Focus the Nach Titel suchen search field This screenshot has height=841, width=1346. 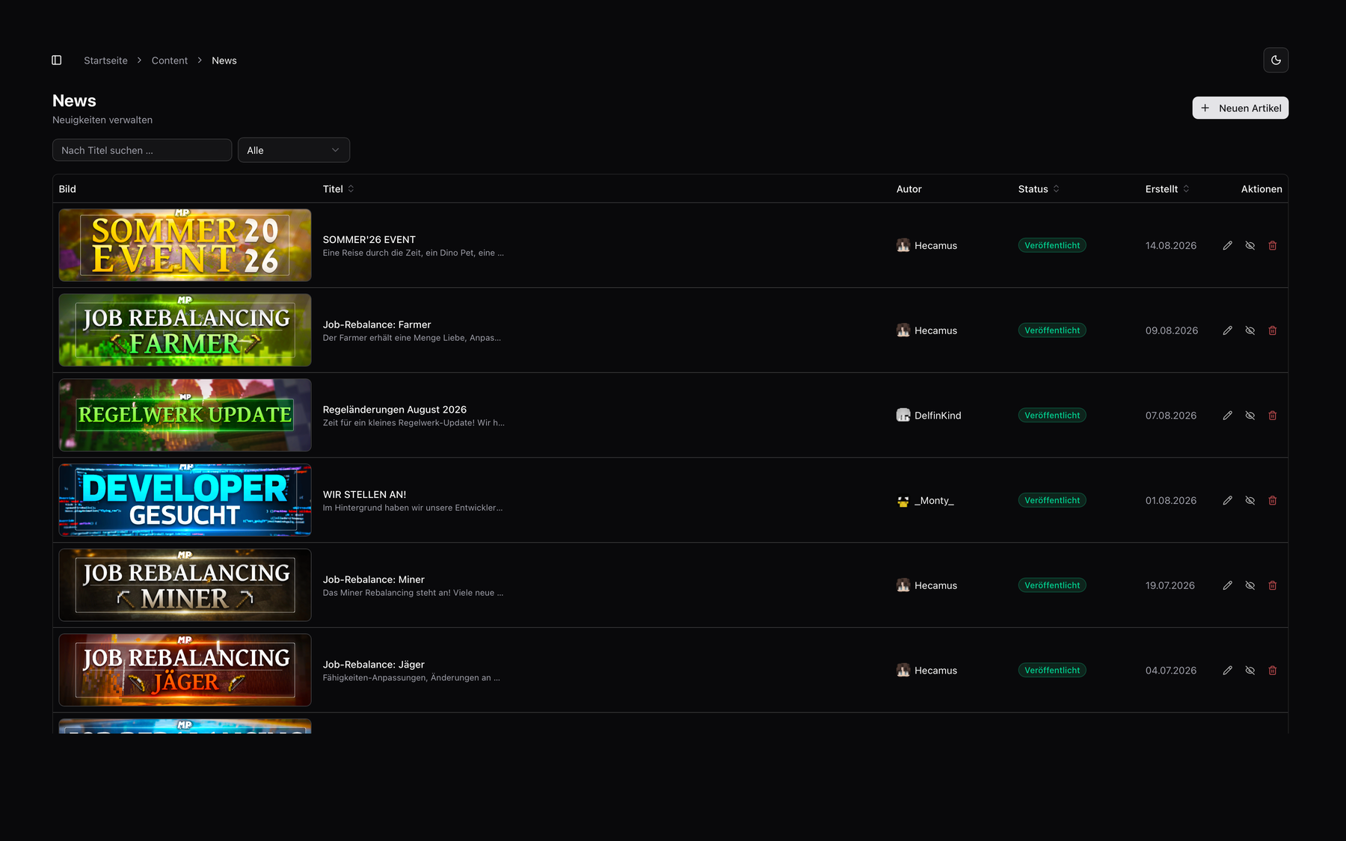tap(142, 150)
